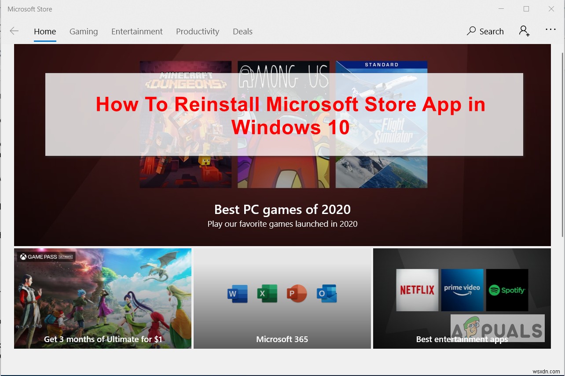Open the Spotify app logo
The width and height of the screenshot is (565, 376).
point(507,290)
